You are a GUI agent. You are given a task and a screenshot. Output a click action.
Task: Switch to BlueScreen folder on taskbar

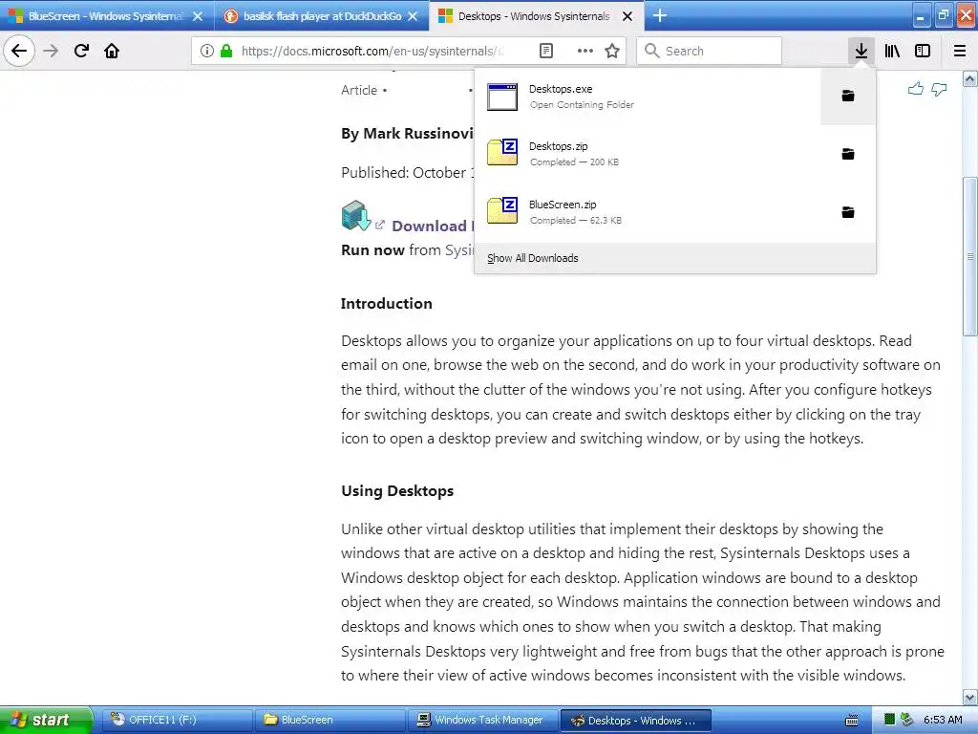click(329, 720)
